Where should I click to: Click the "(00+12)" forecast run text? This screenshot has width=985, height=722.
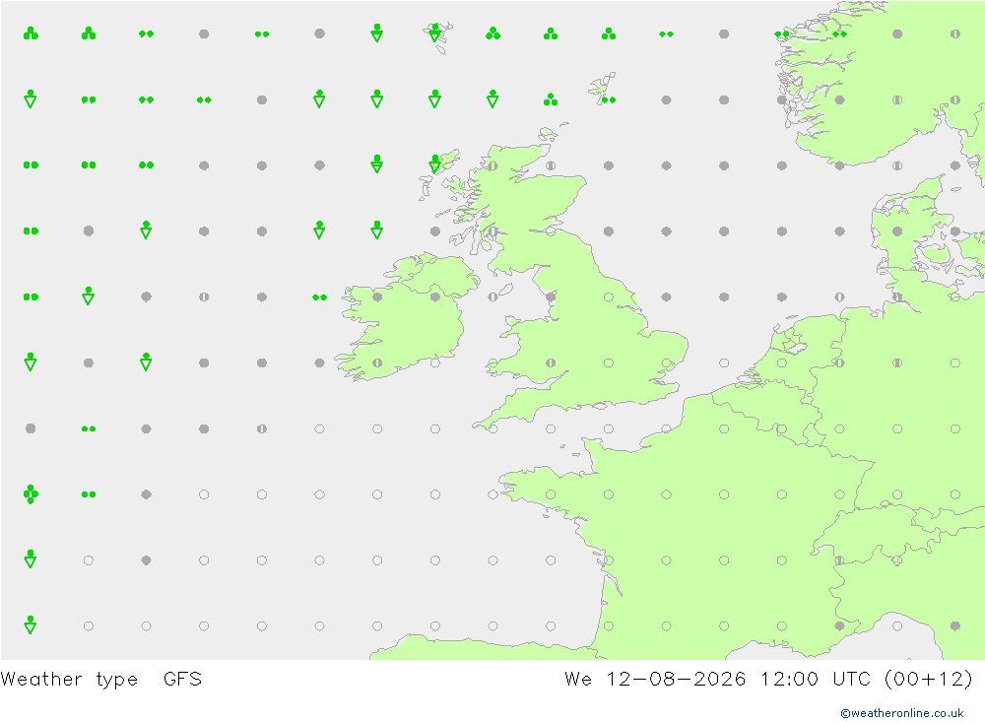click(929, 679)
